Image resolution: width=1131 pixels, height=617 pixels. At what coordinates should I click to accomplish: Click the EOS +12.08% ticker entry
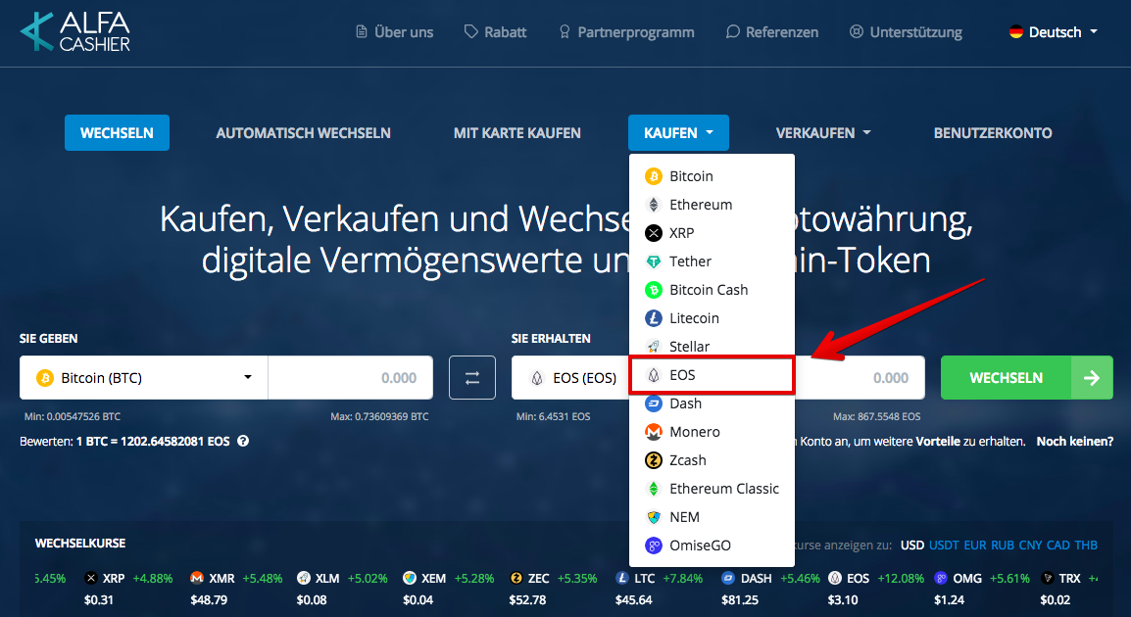[x=875, y=589]
